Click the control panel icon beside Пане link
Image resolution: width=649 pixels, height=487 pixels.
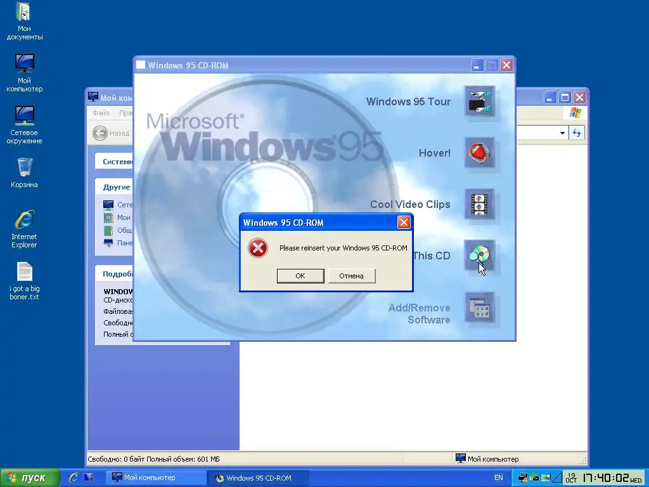point(108,243)
